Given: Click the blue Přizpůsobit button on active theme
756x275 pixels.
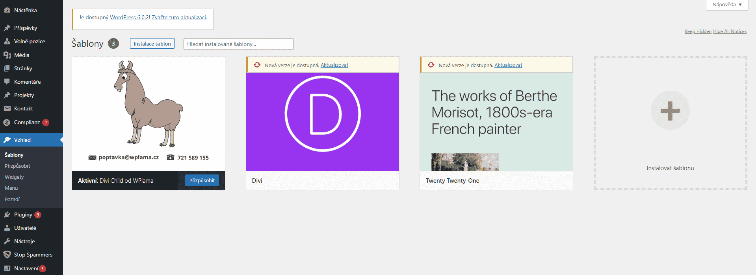Looking at the screenshot, I should pyautogui.click(x=202, y=180).
